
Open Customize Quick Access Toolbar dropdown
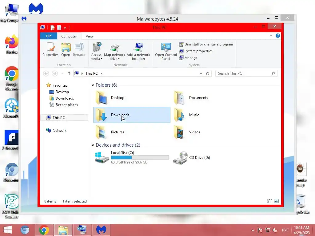click(65, 28)
